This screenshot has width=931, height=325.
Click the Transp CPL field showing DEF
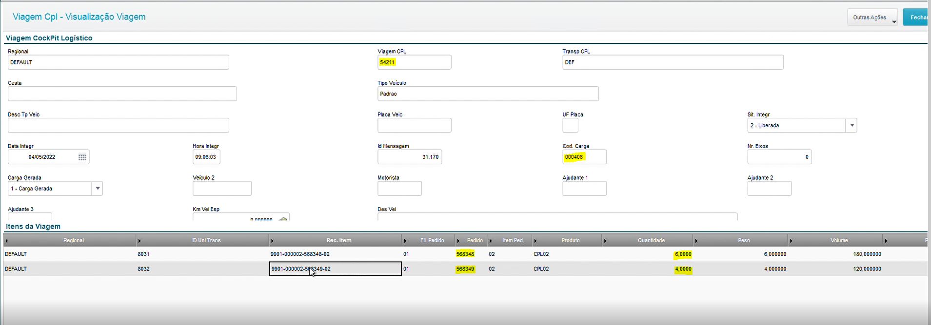[x=673, y=62]
